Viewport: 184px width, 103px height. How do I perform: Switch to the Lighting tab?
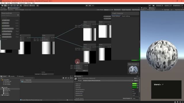(x=144, y=8)
